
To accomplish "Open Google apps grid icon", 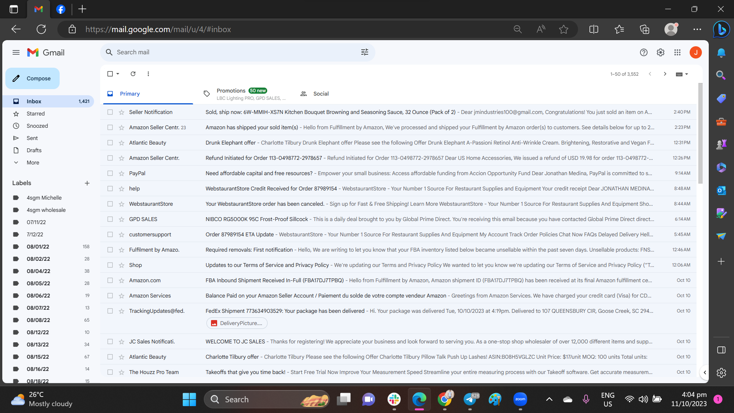I will click(677, 52).
